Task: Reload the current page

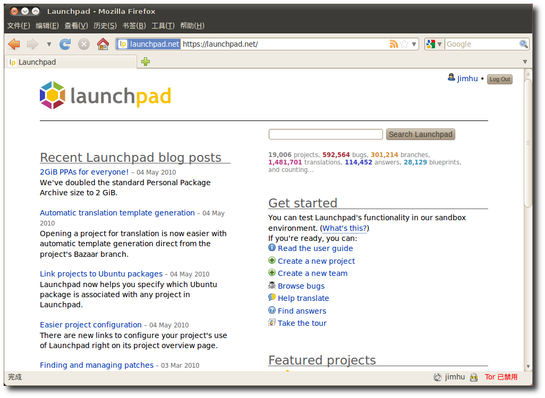Action: 65,44
